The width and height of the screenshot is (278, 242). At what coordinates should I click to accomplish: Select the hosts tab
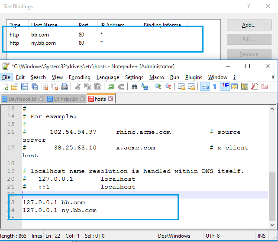point(100,99)
